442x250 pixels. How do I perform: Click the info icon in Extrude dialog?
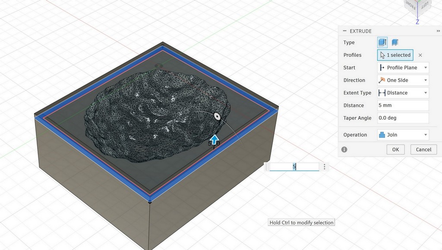[x=344, y=149]
